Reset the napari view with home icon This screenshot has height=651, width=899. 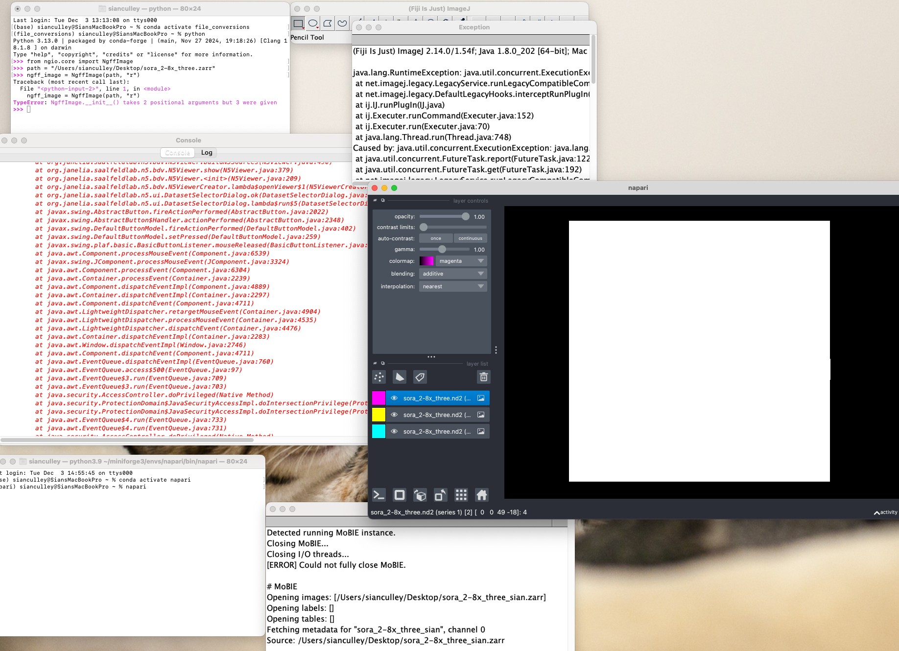coord(482,495)
